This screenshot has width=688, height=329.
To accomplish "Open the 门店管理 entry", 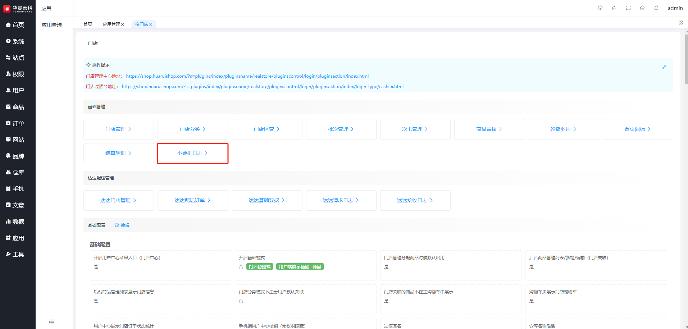I will pos(118,129).
